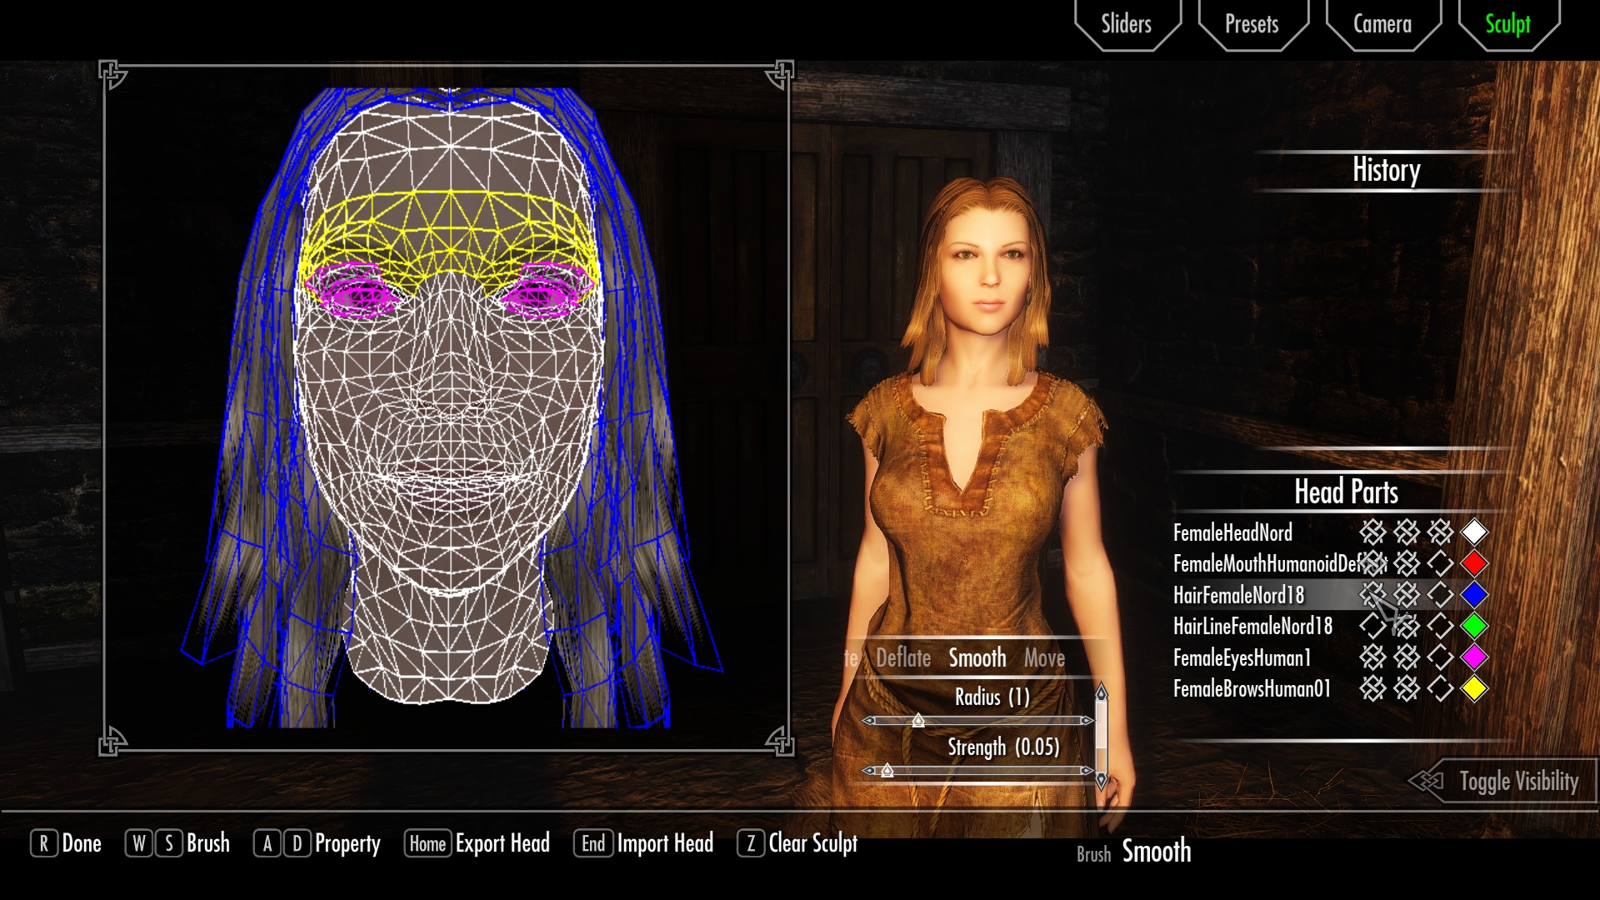Toggle third checkbox in FemaleHeadNord row

coord(1440,532)
